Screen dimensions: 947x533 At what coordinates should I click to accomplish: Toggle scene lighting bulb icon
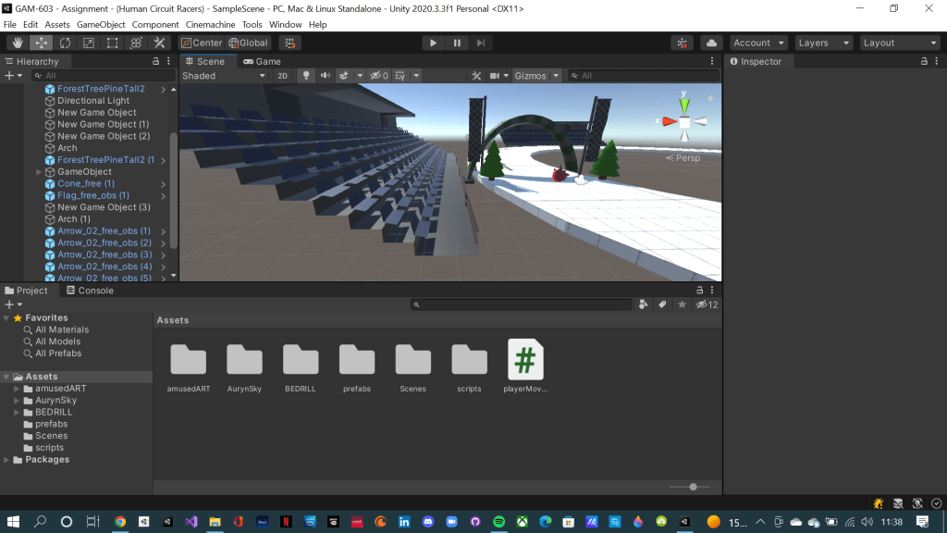point(306,76)
